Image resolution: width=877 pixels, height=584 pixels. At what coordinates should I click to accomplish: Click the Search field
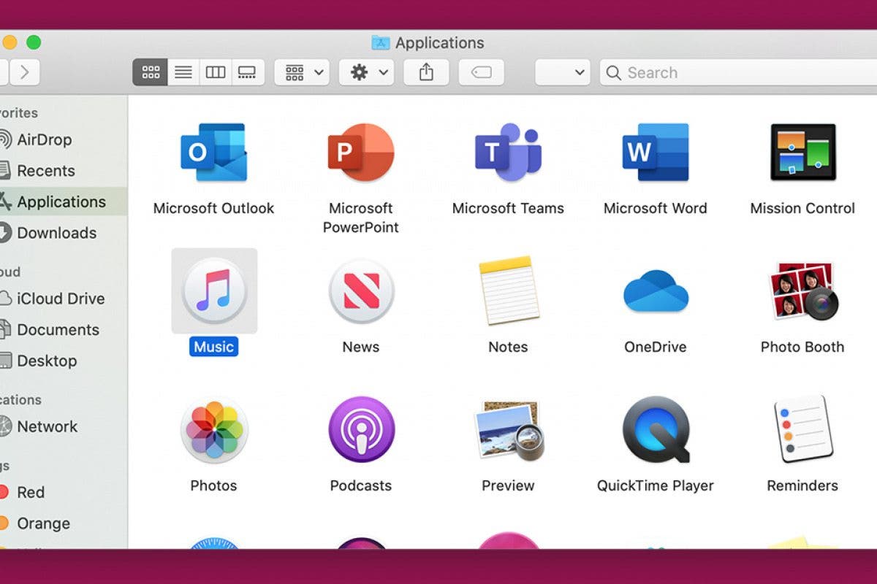tap(738, 72)
